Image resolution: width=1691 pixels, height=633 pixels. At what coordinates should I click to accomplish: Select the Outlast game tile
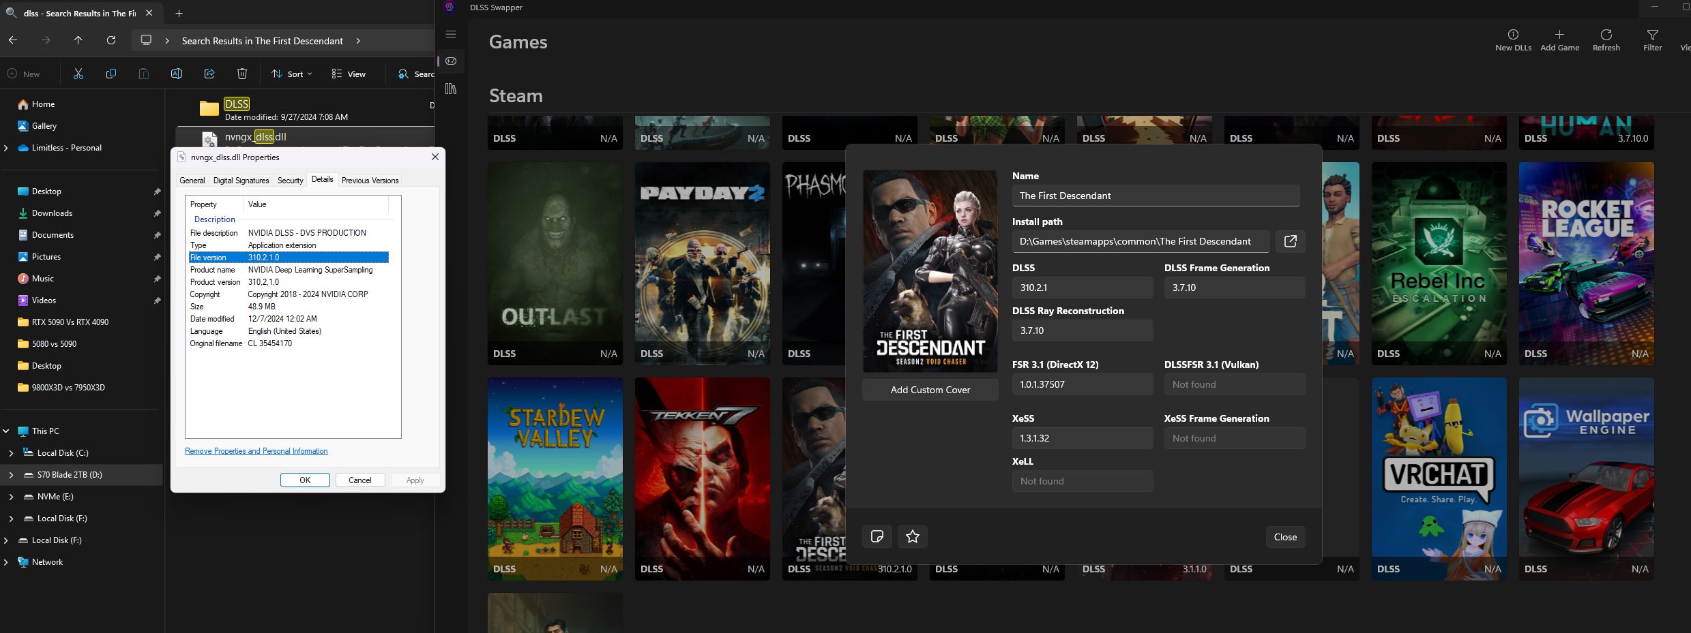pos(555,264)
